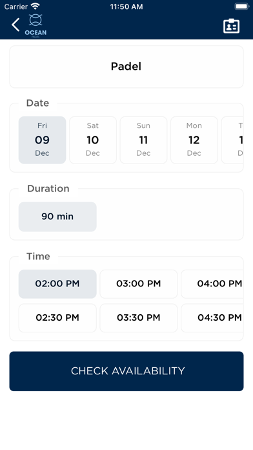Pick the partially visible fifth date card
The height and width of the screenshot is (450, 253).
click(232, 140)
